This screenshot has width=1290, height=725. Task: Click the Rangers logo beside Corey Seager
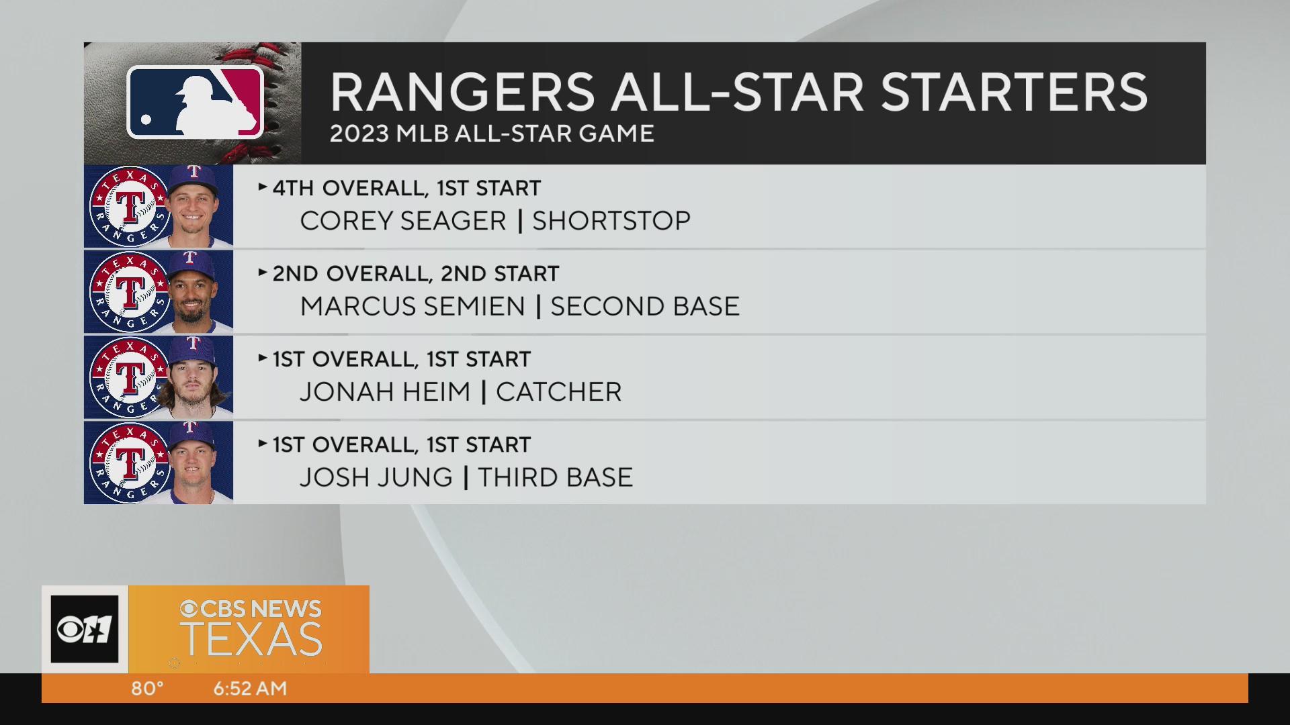click(128, 207)
